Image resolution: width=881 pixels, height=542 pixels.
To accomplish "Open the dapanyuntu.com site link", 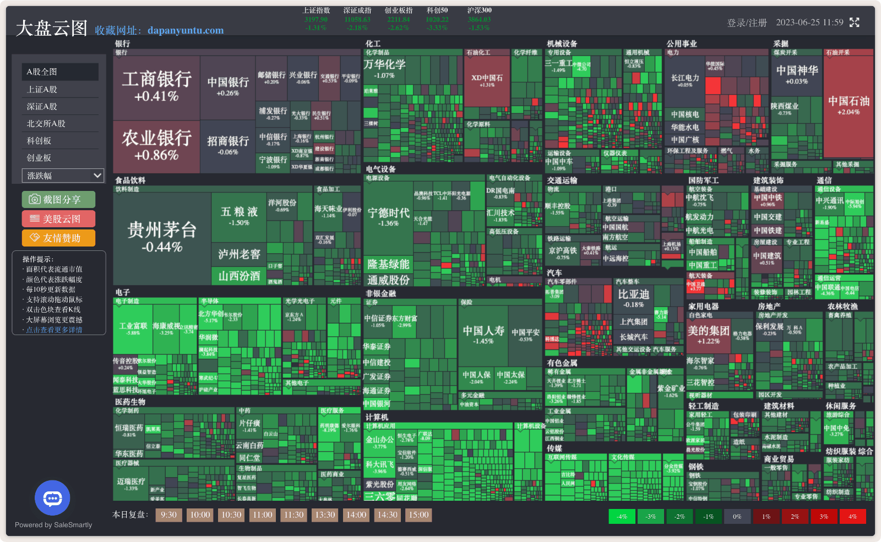I will coord(186,30).
